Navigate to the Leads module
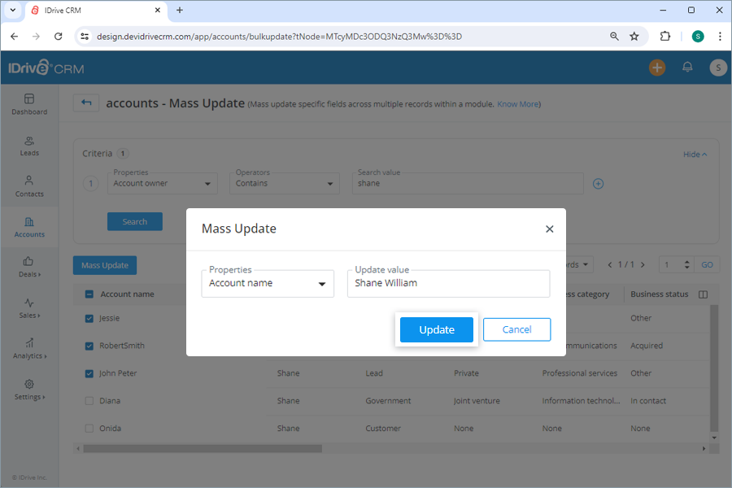 29,146
